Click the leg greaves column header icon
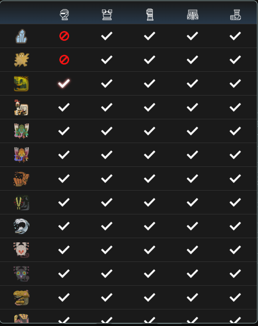The height and width of the screenshot is (326, 258). click(x=236, y=15)
